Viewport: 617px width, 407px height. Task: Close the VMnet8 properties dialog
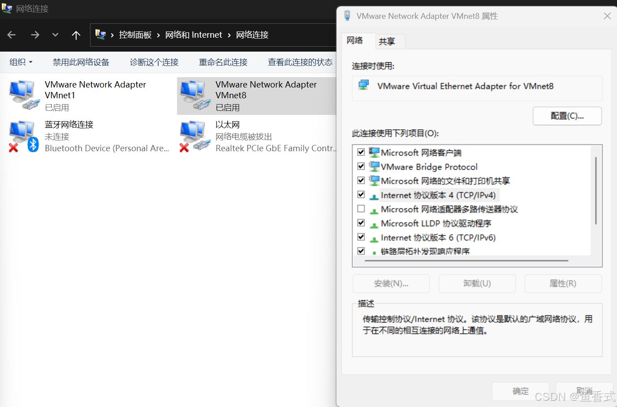coord(607,16)
